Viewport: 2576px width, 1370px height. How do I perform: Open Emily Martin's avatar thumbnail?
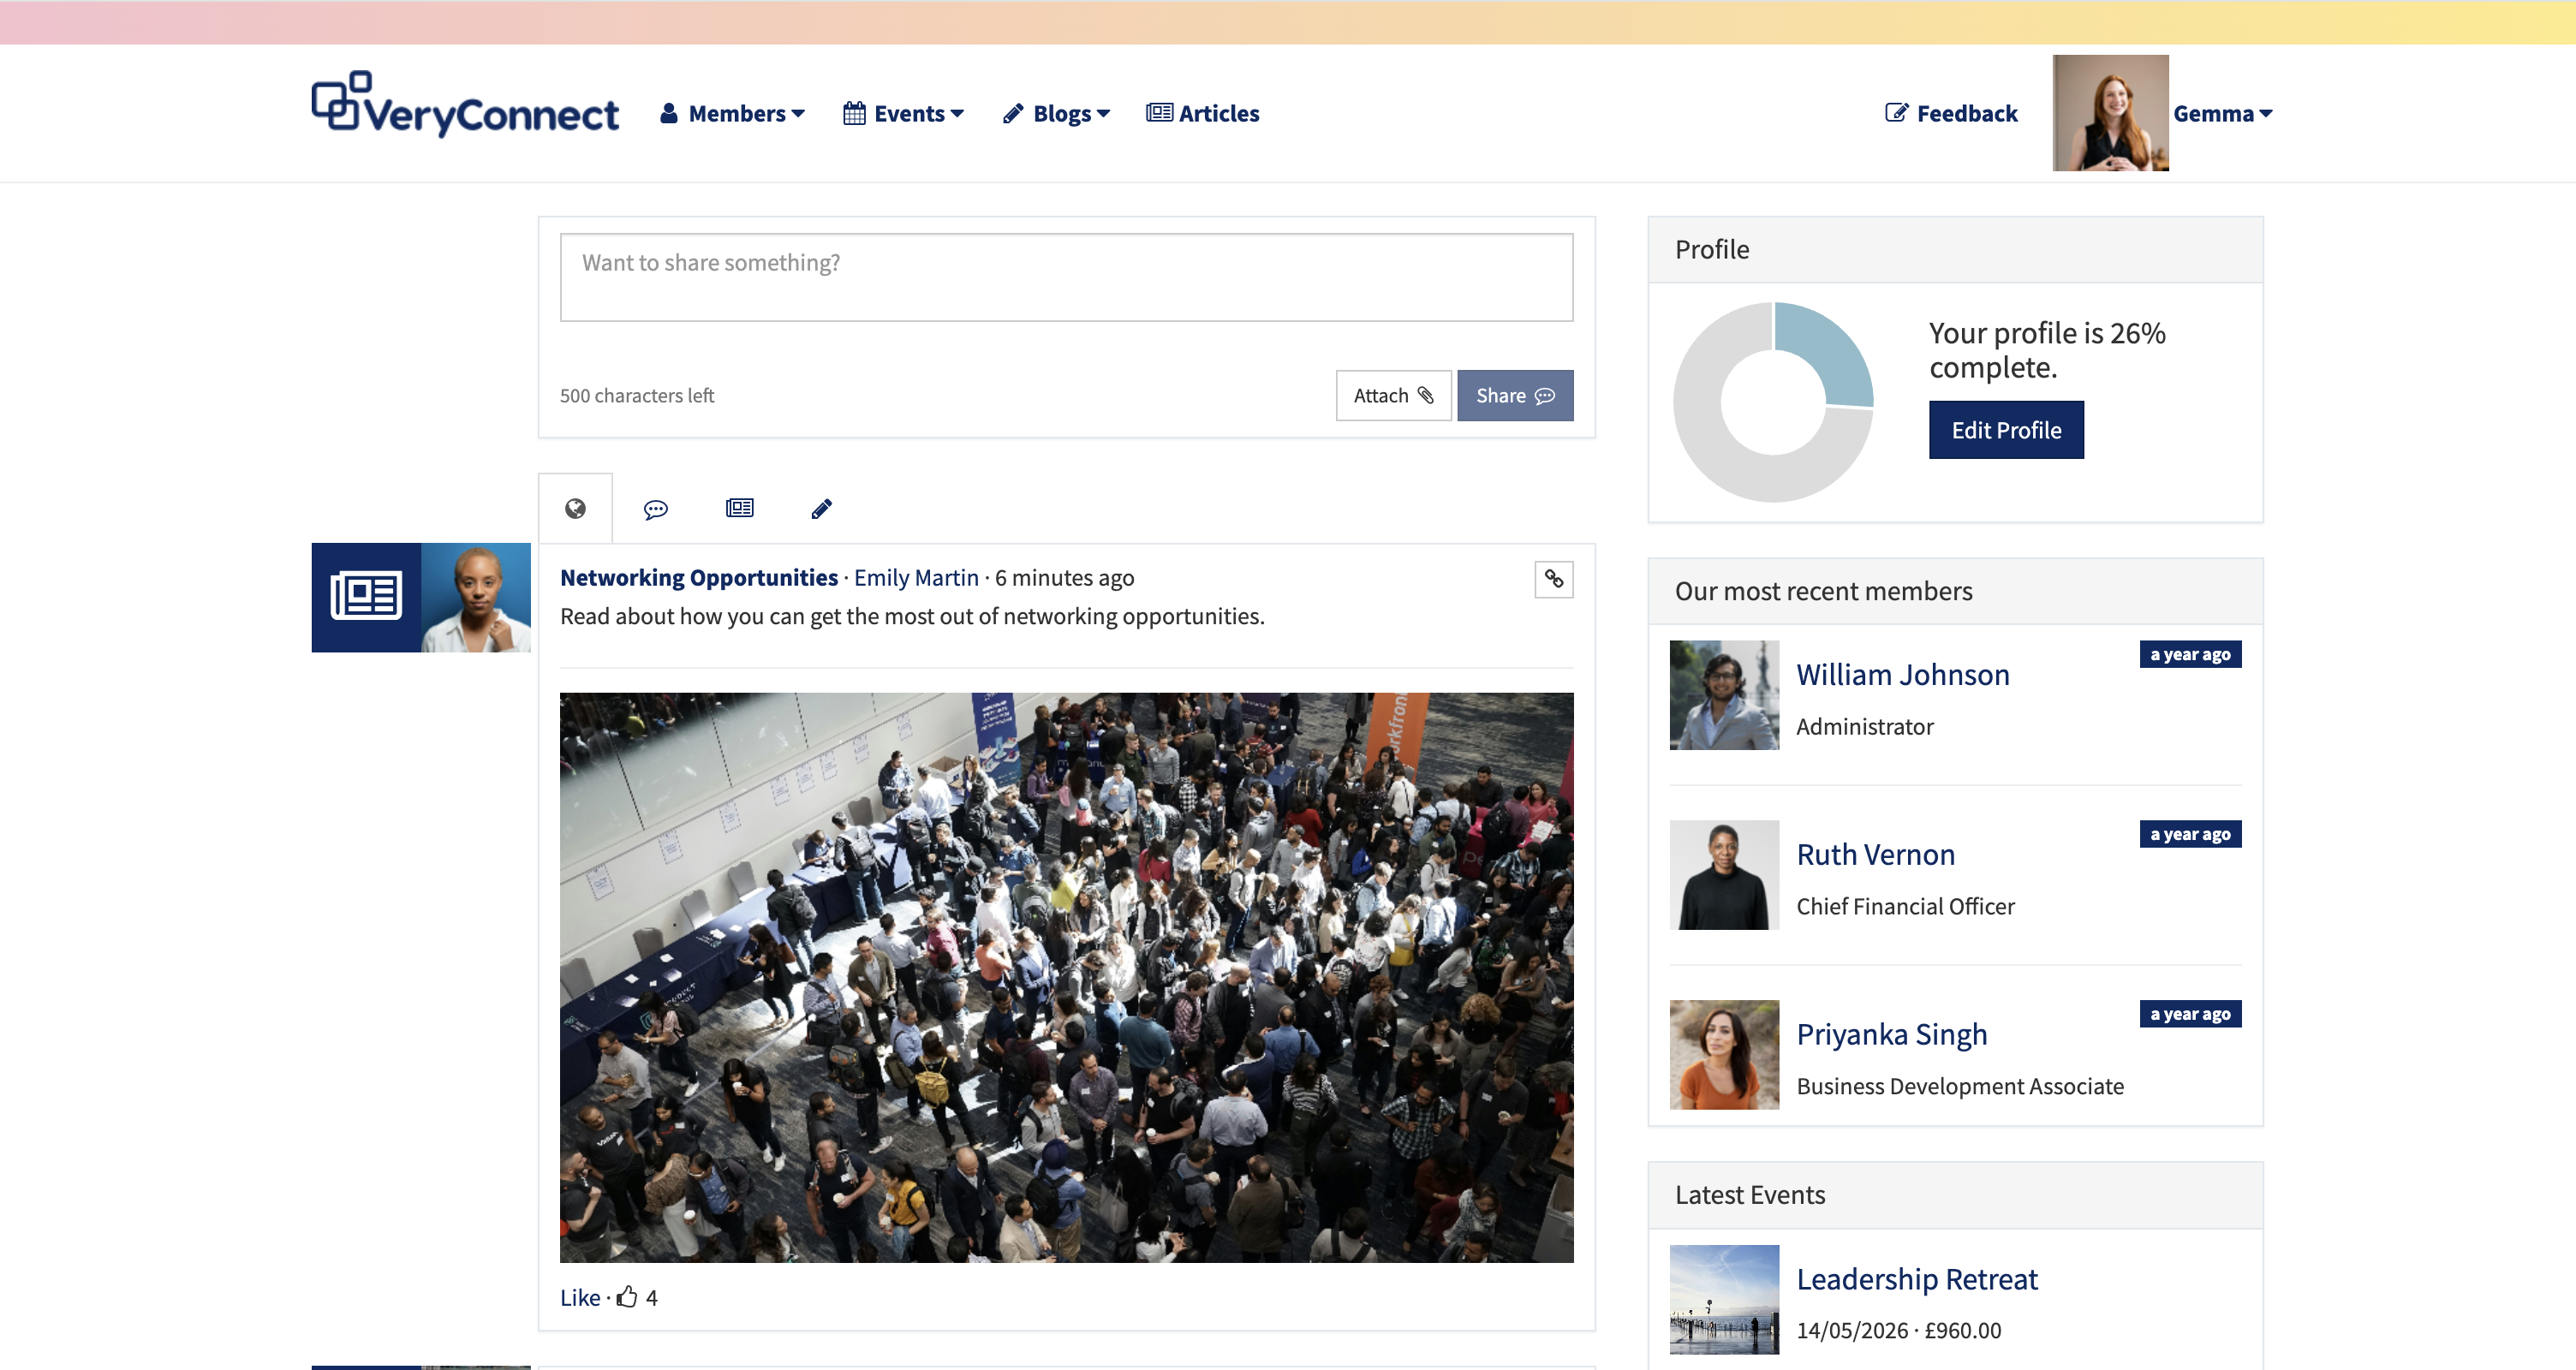click(476, 597)
